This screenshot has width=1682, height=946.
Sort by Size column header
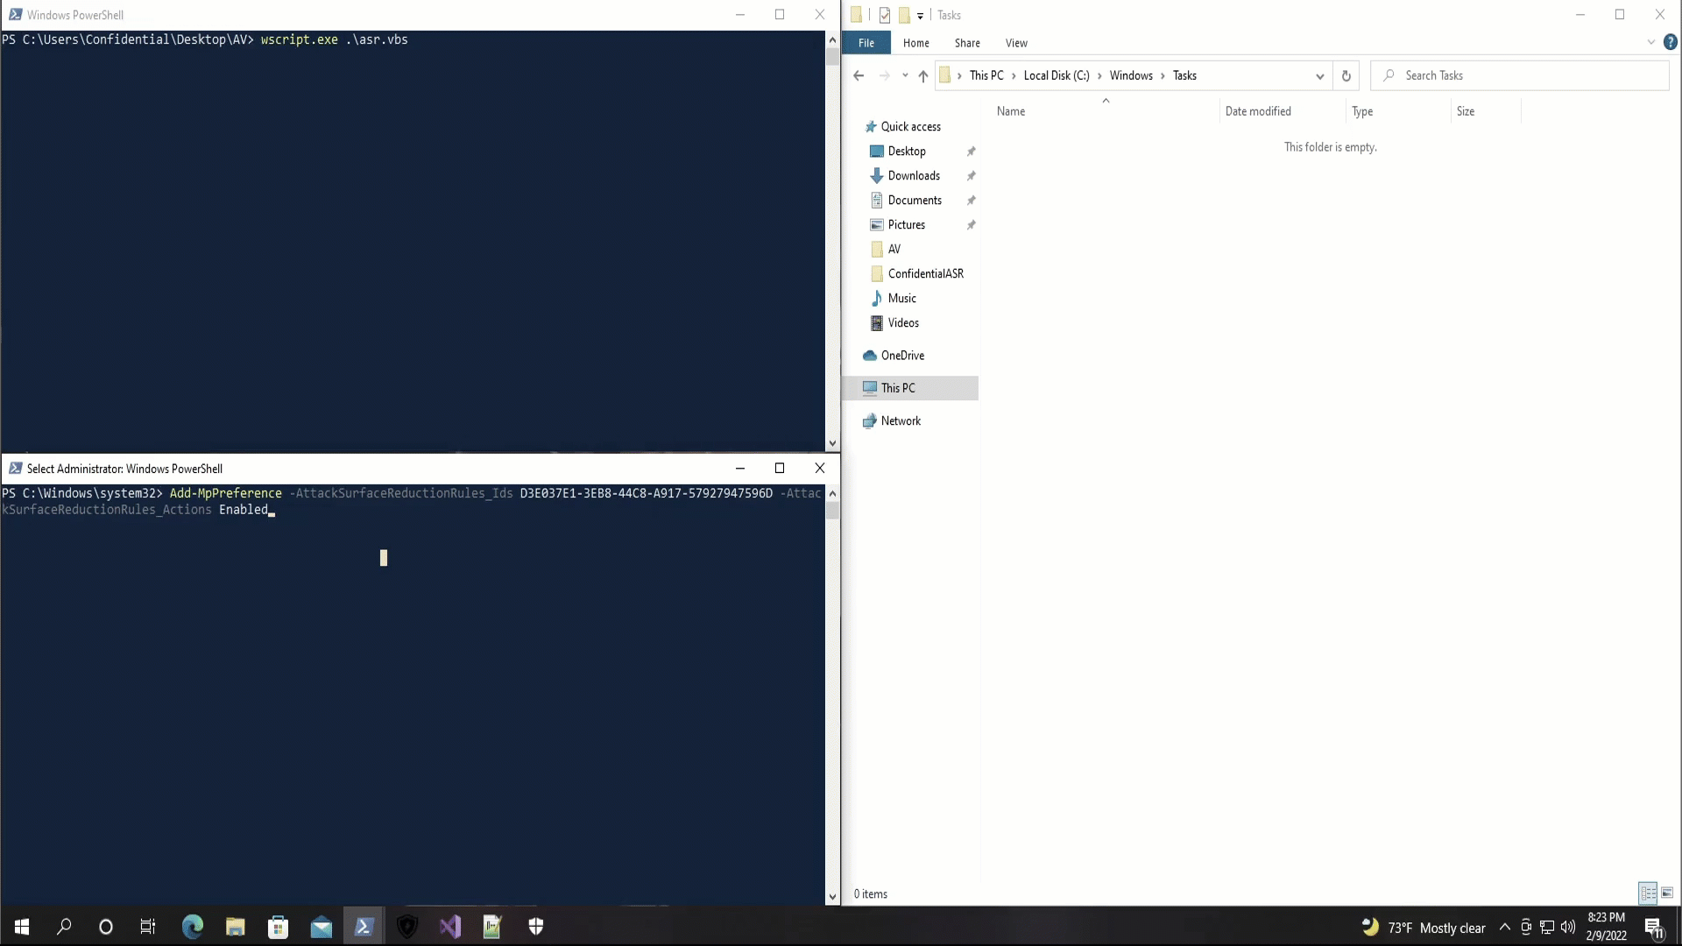(1486, 111)
